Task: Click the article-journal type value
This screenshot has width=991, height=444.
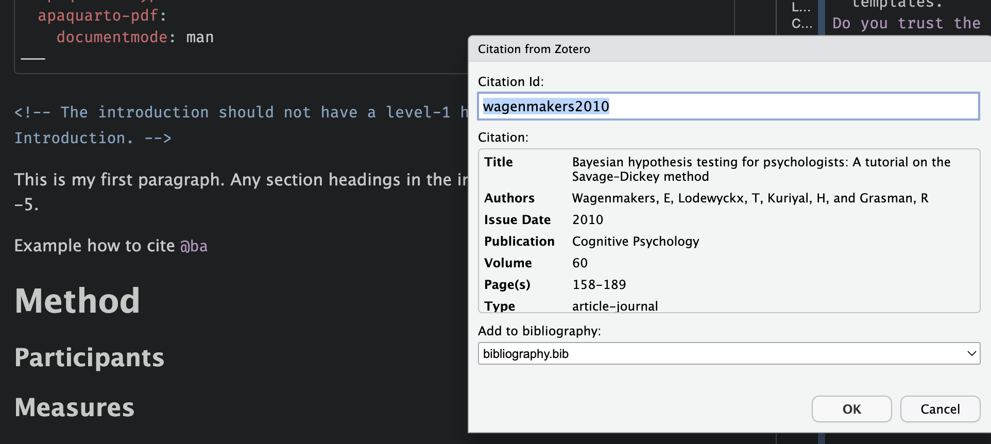Action: [x=614, y=306]
